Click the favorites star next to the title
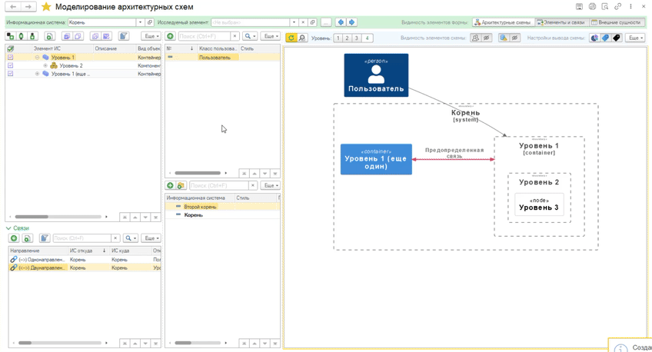 pyautogui.click(x=46, y=7)
